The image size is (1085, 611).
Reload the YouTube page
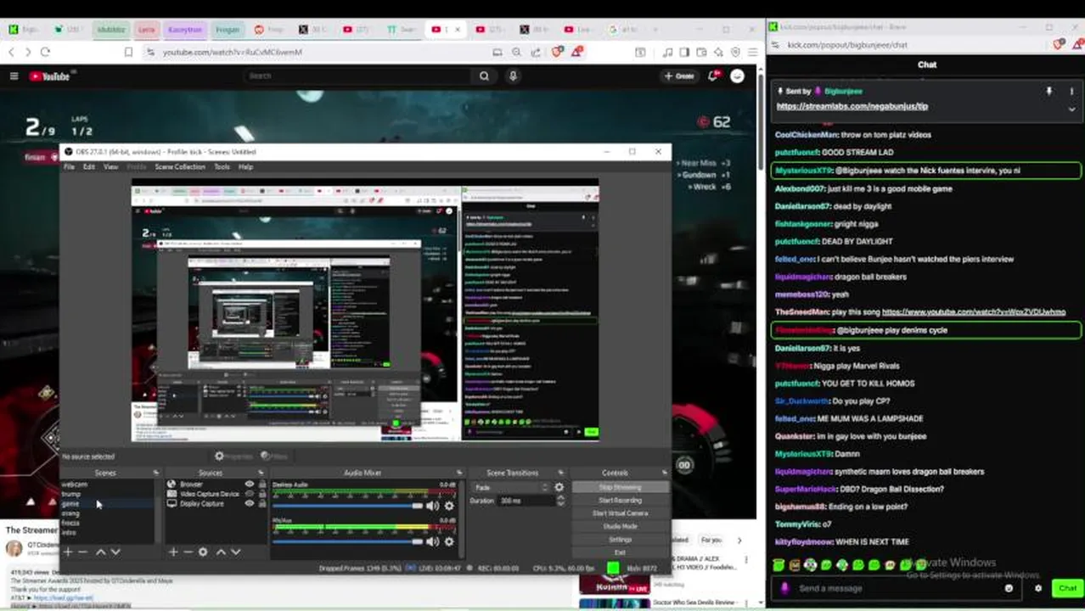45,52
